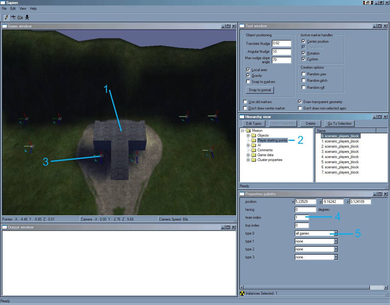
Task: Enable Snap to markers option
Action: click(x=248, y=82)
